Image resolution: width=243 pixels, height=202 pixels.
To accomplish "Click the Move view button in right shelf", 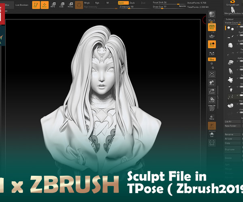I will [212, 83].
